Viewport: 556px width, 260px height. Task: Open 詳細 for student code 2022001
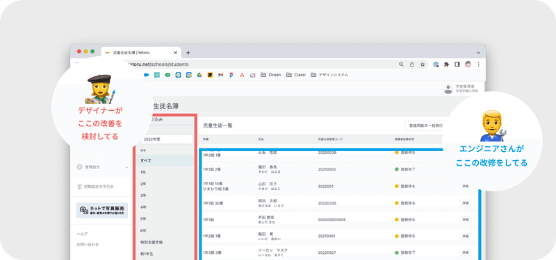point(465,186)
